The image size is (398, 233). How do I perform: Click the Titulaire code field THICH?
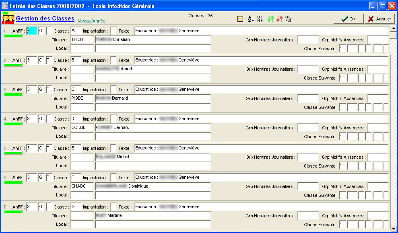click(x=82, y=40)
